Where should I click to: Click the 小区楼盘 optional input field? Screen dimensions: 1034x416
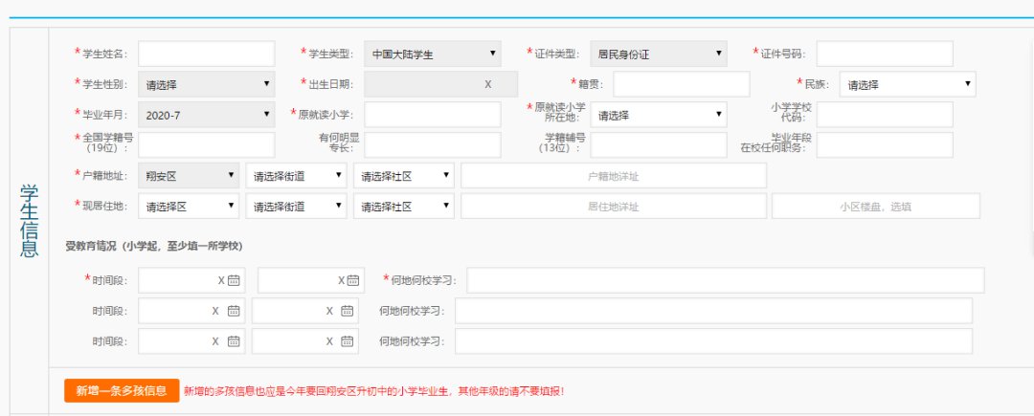tap(875, 207)
